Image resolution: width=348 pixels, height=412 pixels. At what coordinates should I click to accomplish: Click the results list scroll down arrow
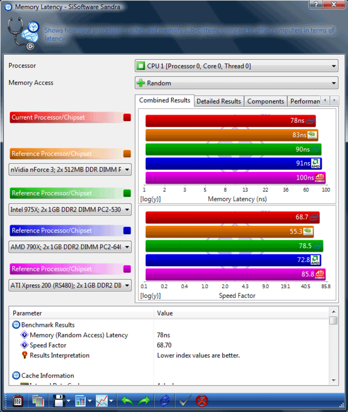[x=334, y=380]
